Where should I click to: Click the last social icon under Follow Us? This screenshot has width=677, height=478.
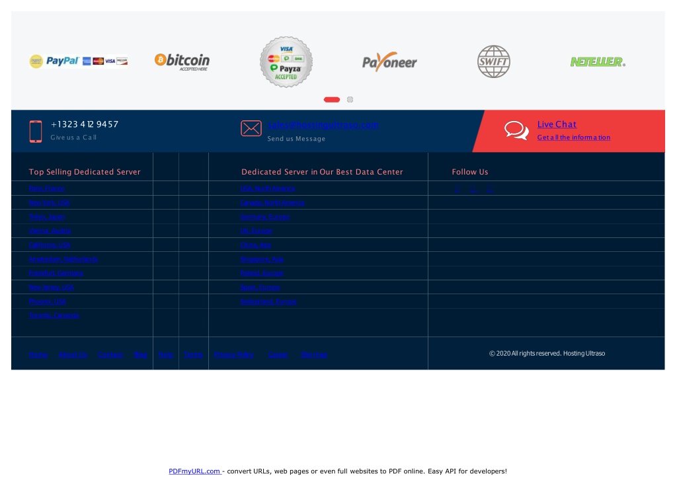coord(490,188)
